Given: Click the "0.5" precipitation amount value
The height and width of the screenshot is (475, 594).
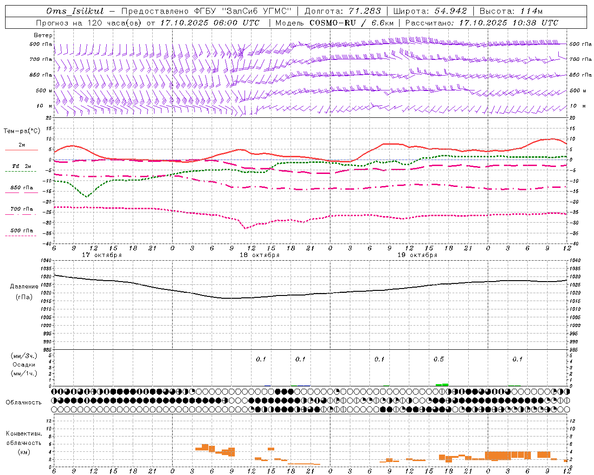Looking at the screenshot, I should click(439, 359).
